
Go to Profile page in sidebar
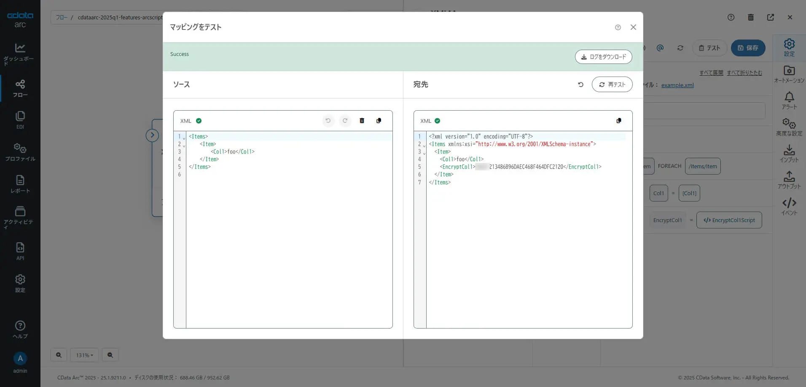click(x=20, y=152)
